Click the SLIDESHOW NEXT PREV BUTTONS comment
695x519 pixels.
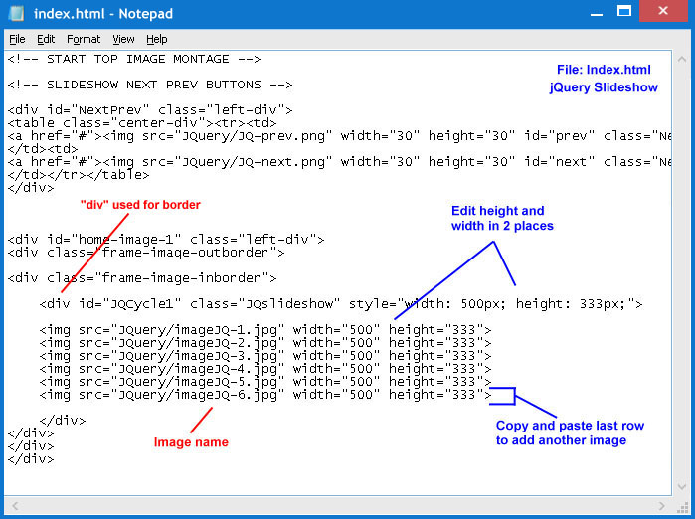150,85
